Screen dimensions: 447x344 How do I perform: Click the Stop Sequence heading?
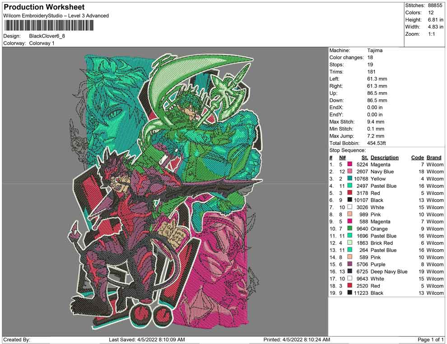click(x=348, y=150)
